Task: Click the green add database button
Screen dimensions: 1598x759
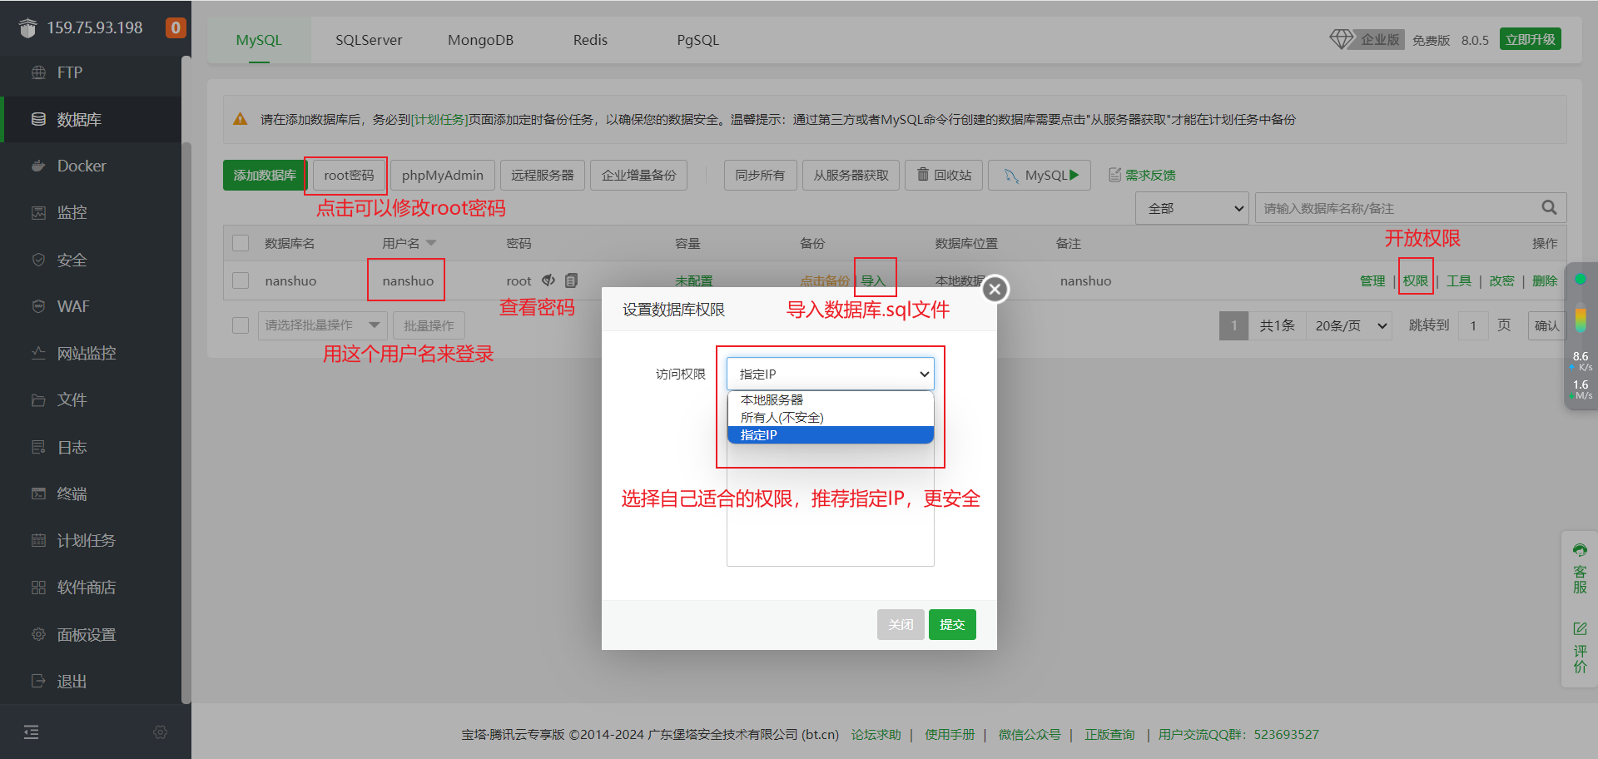Action: (265, 175)
